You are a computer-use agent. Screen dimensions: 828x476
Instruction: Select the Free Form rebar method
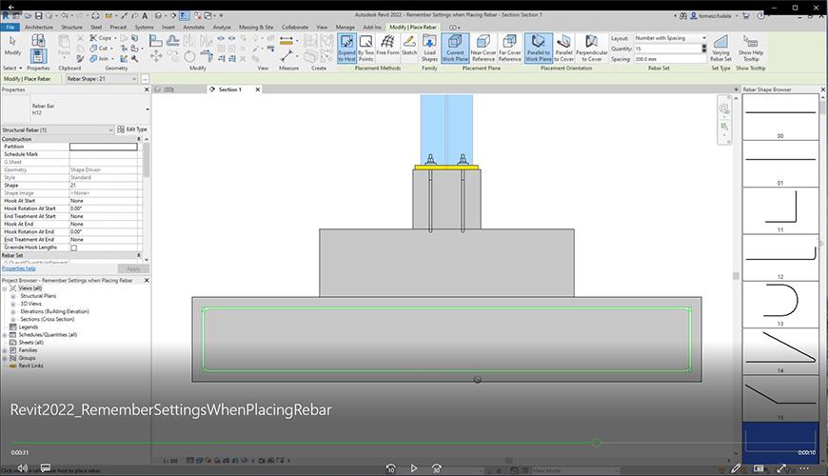coord(387,46)
